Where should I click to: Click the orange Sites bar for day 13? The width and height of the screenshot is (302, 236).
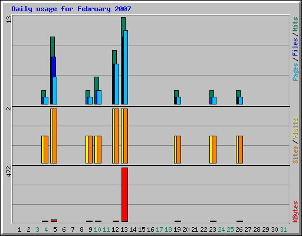[x=126, y=136]
